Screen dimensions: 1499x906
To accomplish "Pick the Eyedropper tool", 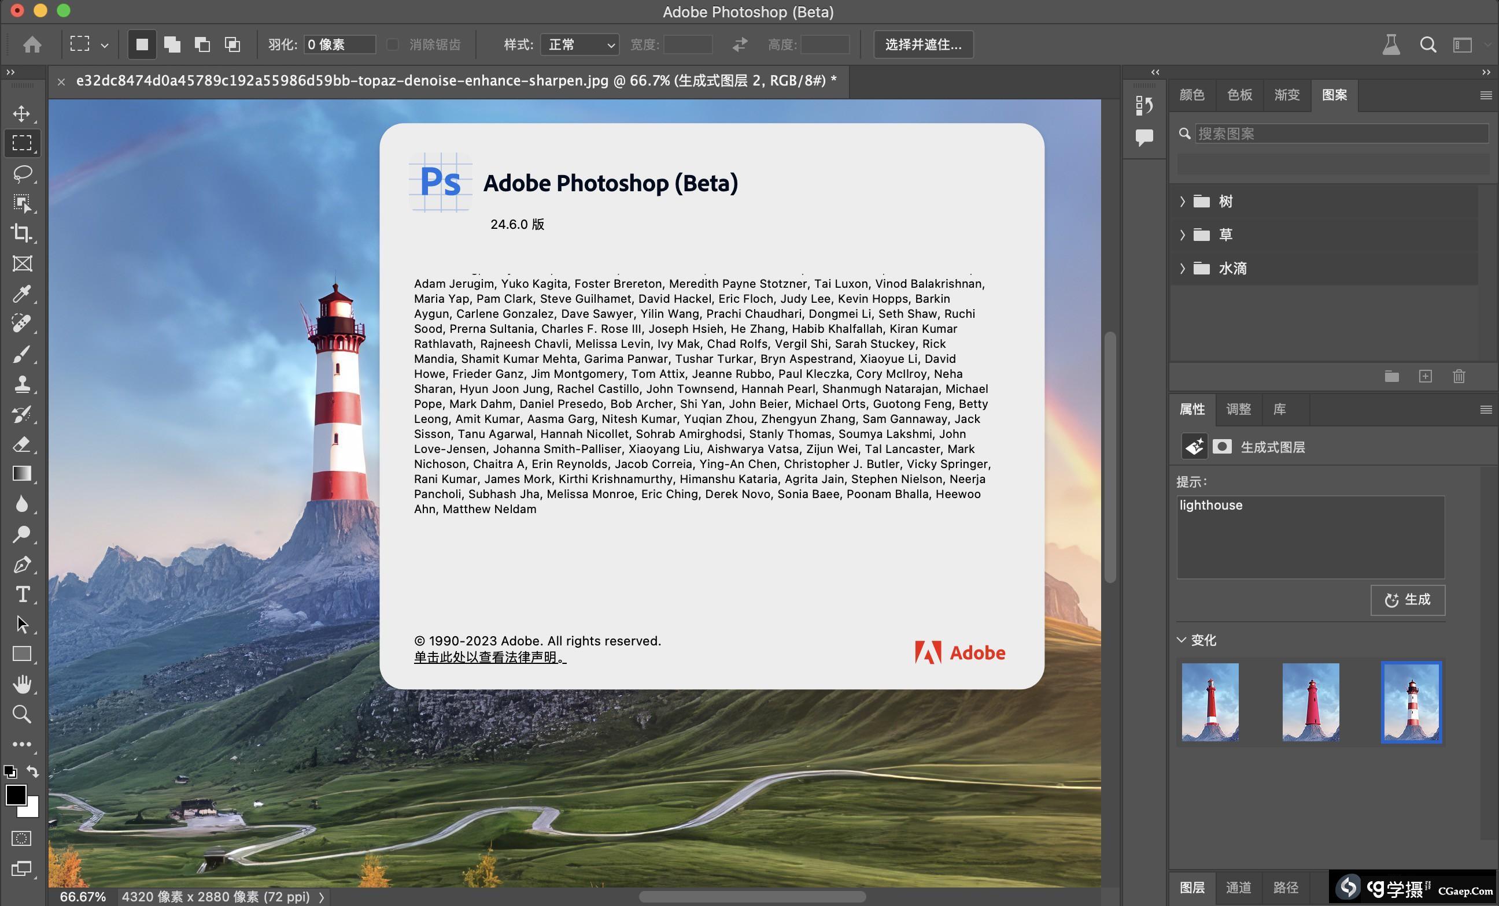I will pyautogui.click(x=22, y=294).
